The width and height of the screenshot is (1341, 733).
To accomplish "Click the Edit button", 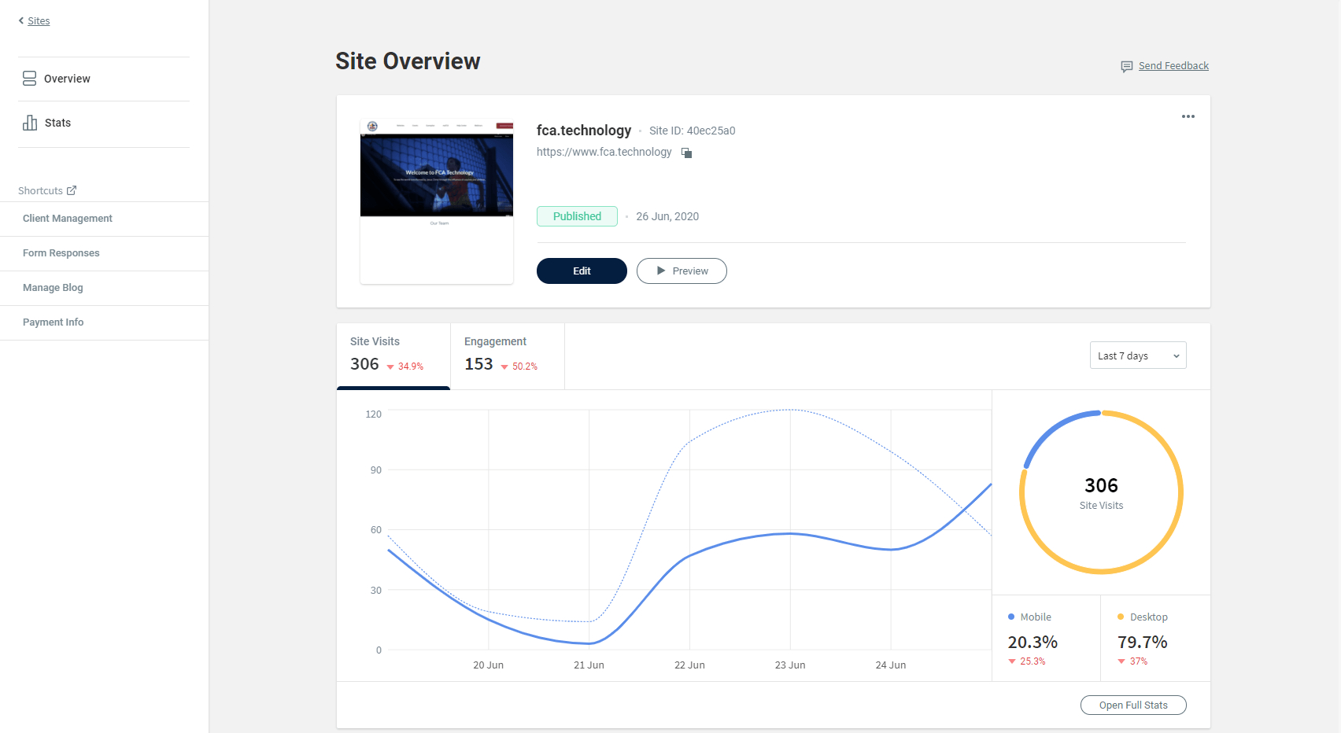I will [x=582, y=271].
